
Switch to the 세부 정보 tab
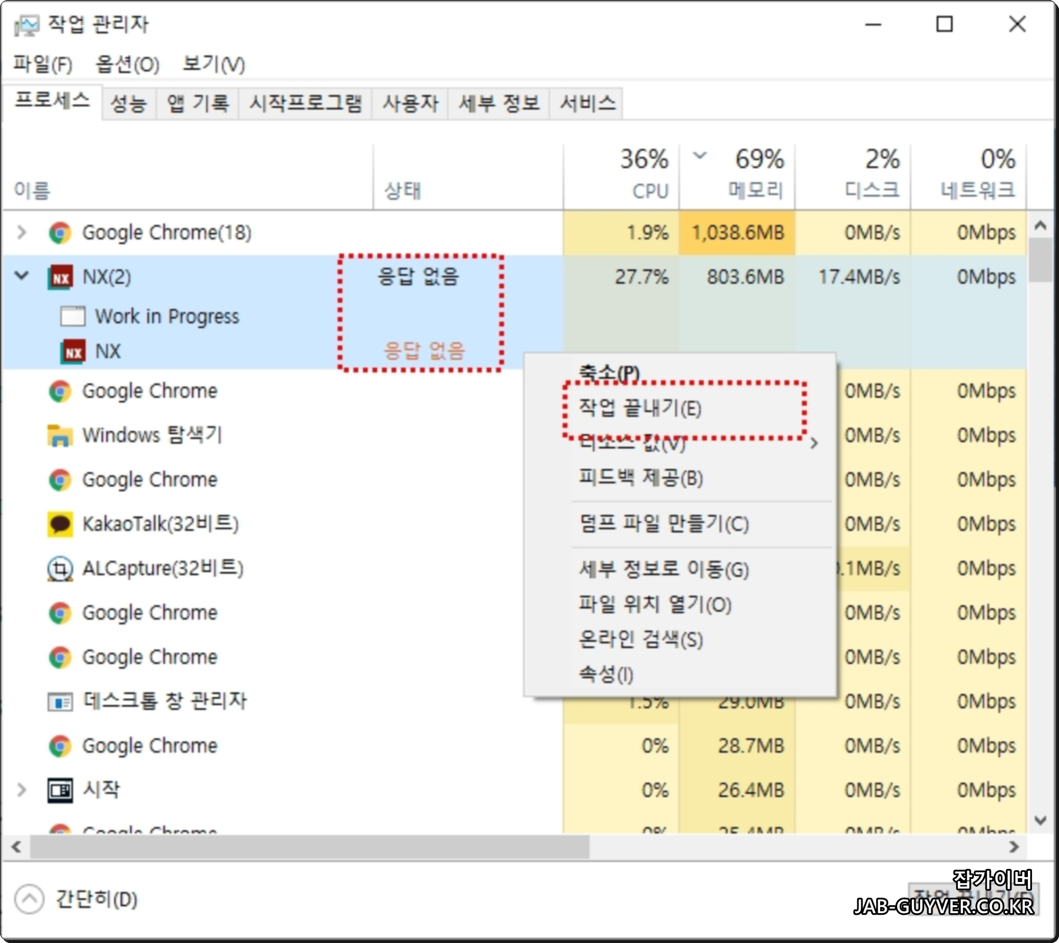coord(498,104)
